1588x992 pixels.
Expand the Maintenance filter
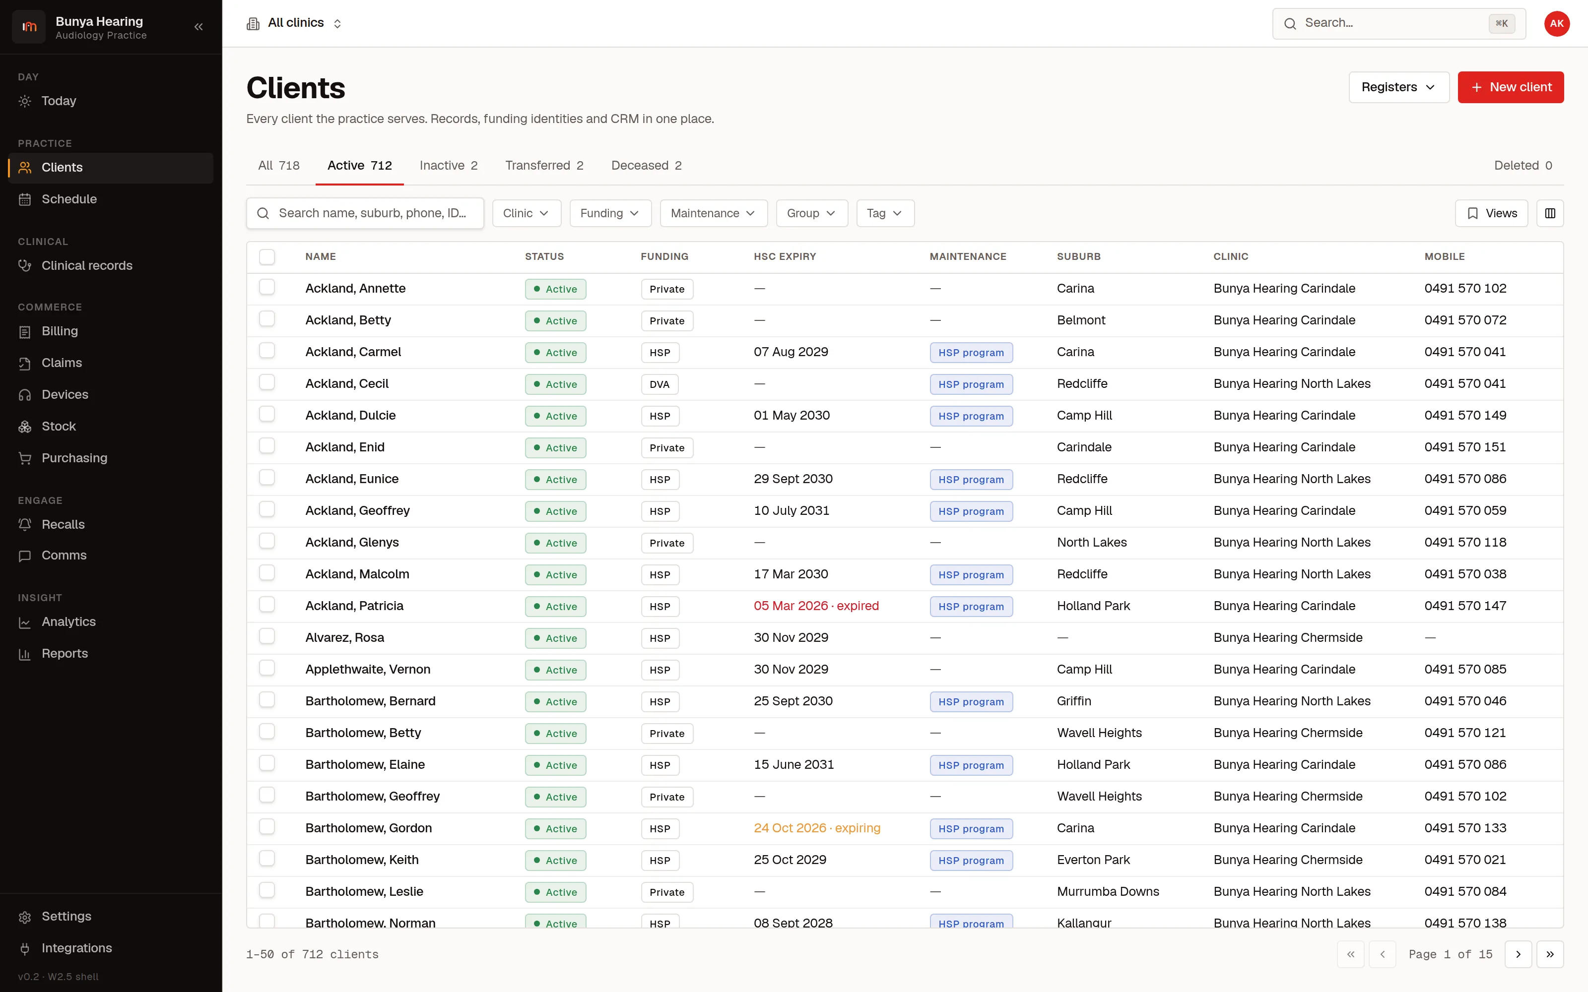pos(713,213)
